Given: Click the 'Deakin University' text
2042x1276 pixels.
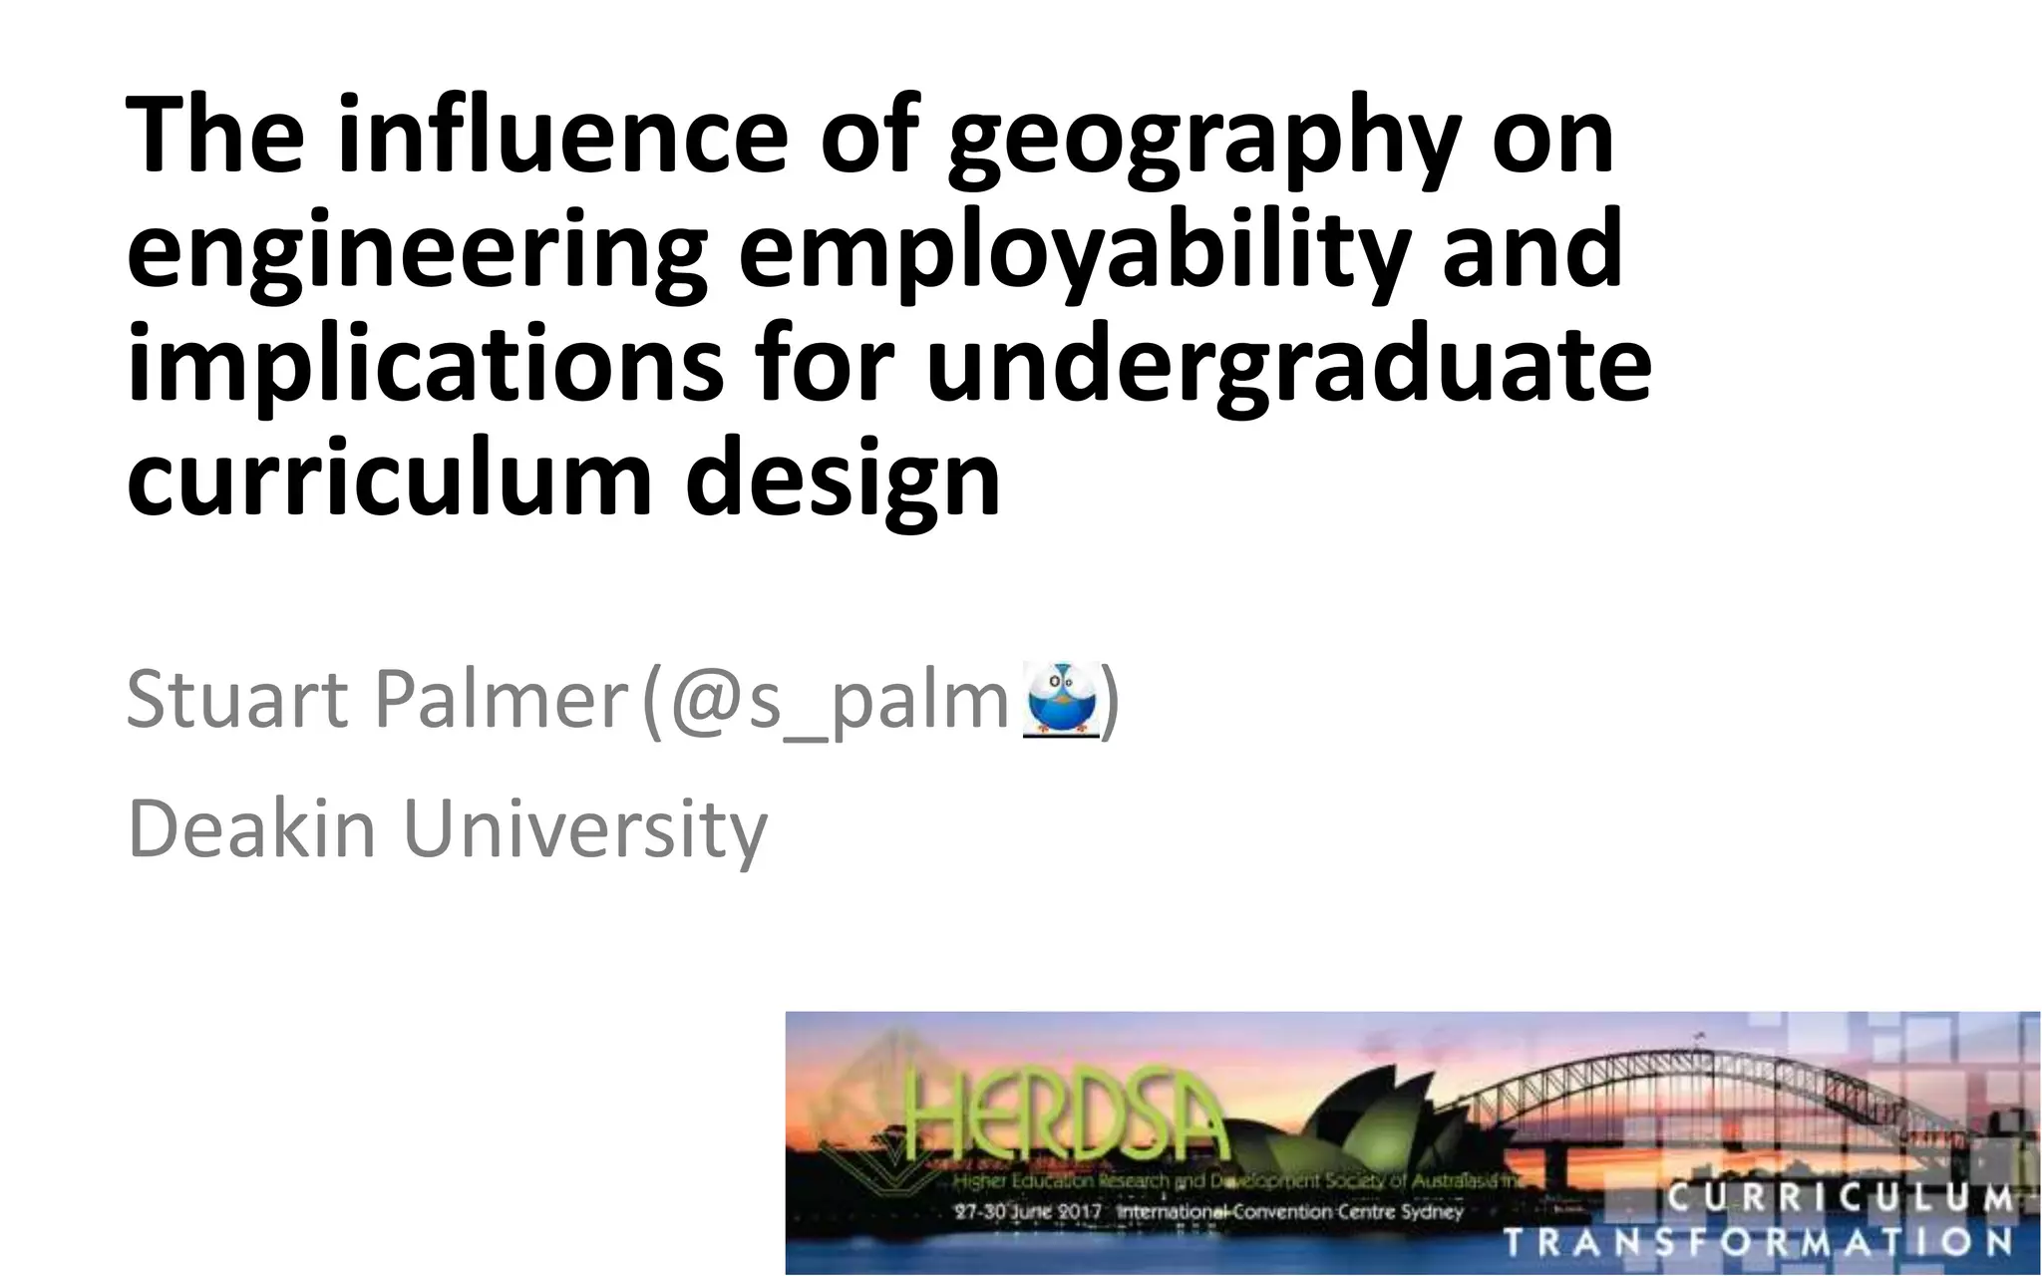Looking at the screenshot, I should pos(448,828).
